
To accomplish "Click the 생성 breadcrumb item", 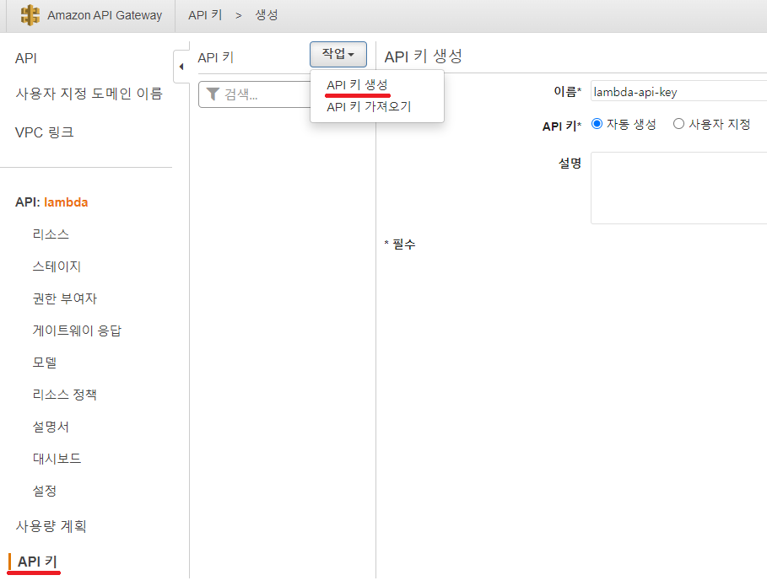I will [267, 15].
